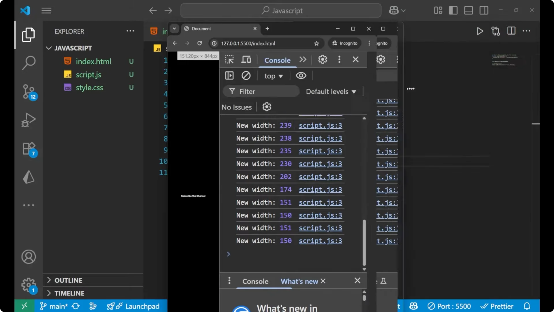Select the Console tab in DevTools
The image size is (554, 312).
(277, 60)
